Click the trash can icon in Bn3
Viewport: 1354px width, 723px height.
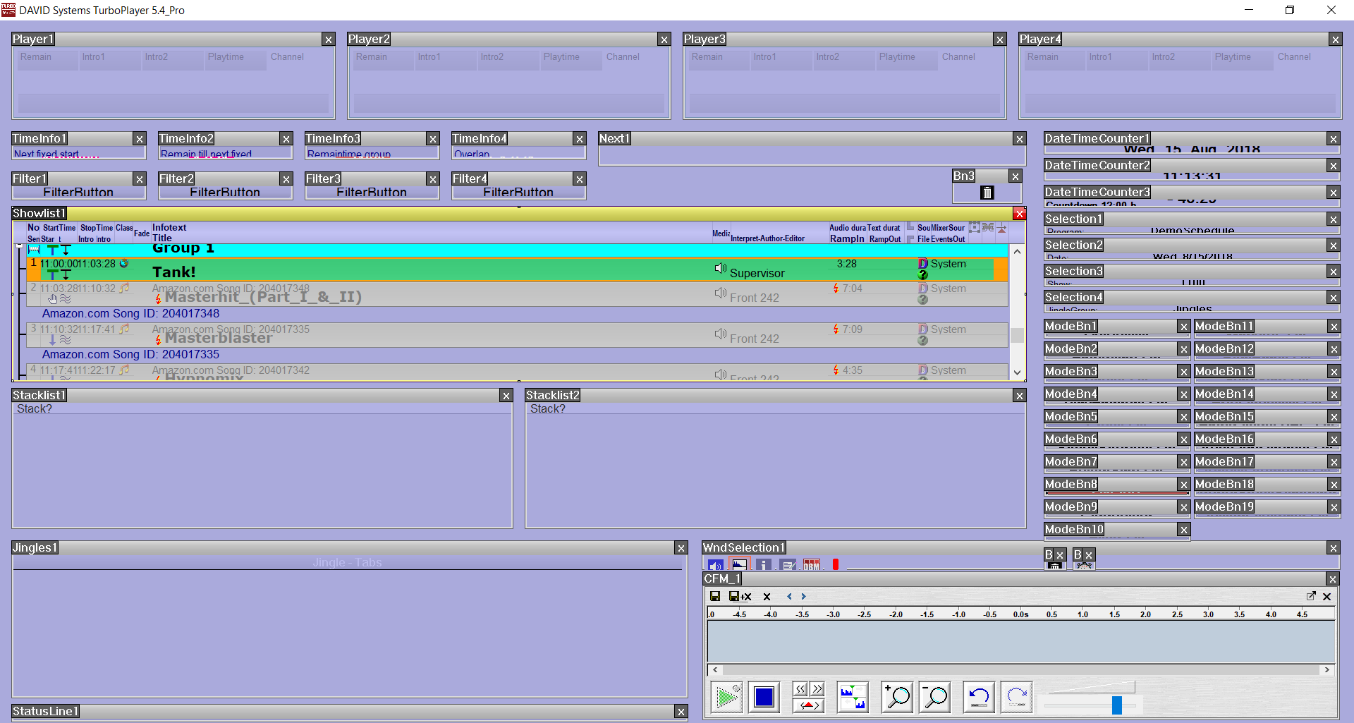[987, 193]
